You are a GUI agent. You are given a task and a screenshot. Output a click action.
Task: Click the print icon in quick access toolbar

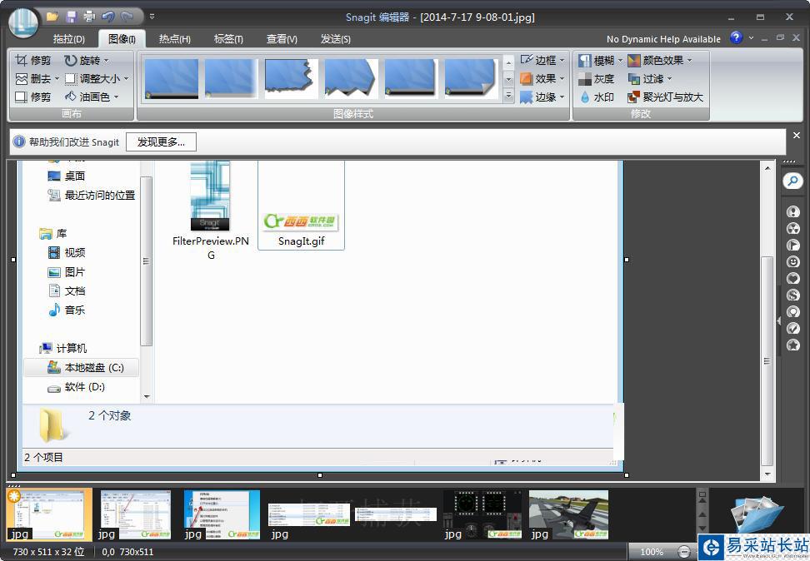tap(89, 17)
